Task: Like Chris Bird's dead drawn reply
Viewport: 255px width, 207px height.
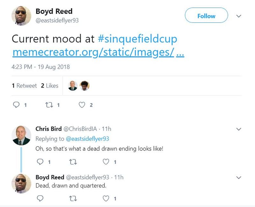Action: [106, 162]
